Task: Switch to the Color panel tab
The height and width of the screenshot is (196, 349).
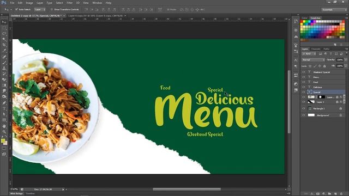Action: pos(304,18)
